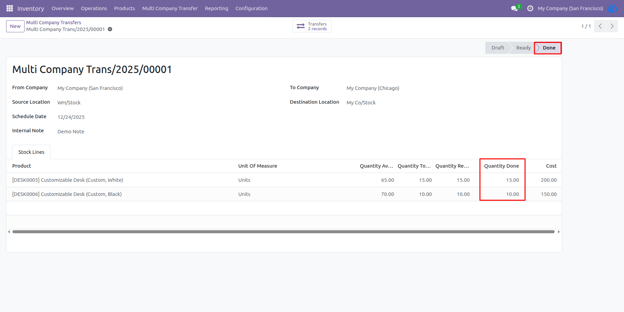Image resolution: width=624 pixels, height=312 pixels.
Task: Open the conversations chat icon
Action: 514,8
